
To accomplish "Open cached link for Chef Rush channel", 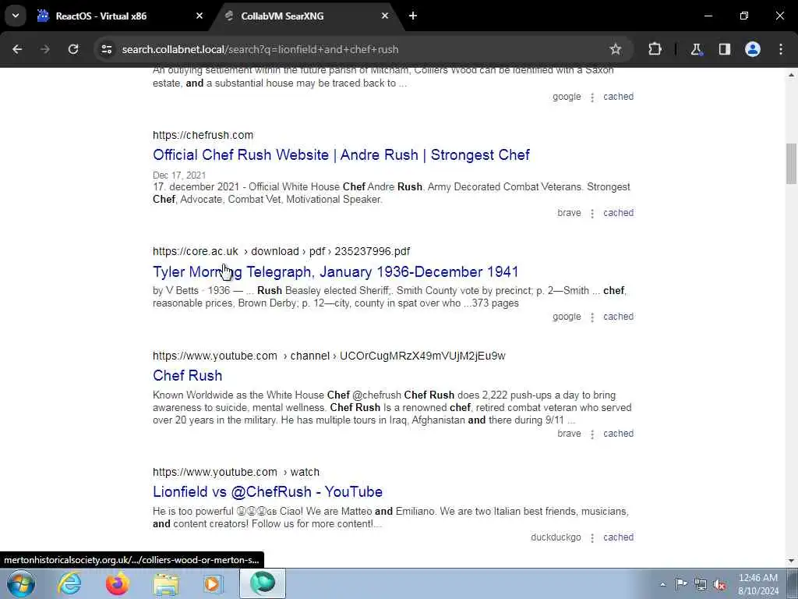I will coord(618,434).
